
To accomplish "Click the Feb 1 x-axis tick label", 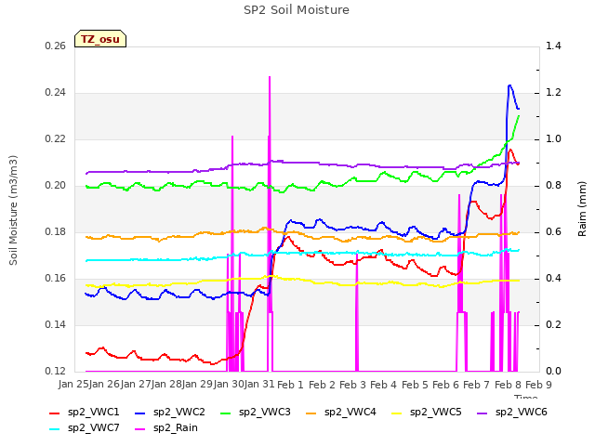I will pyautogui.click(x=290, y=385).
